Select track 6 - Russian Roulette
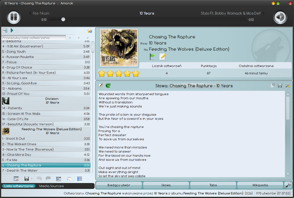Screen dimensions: 294x198 (46, 57)
